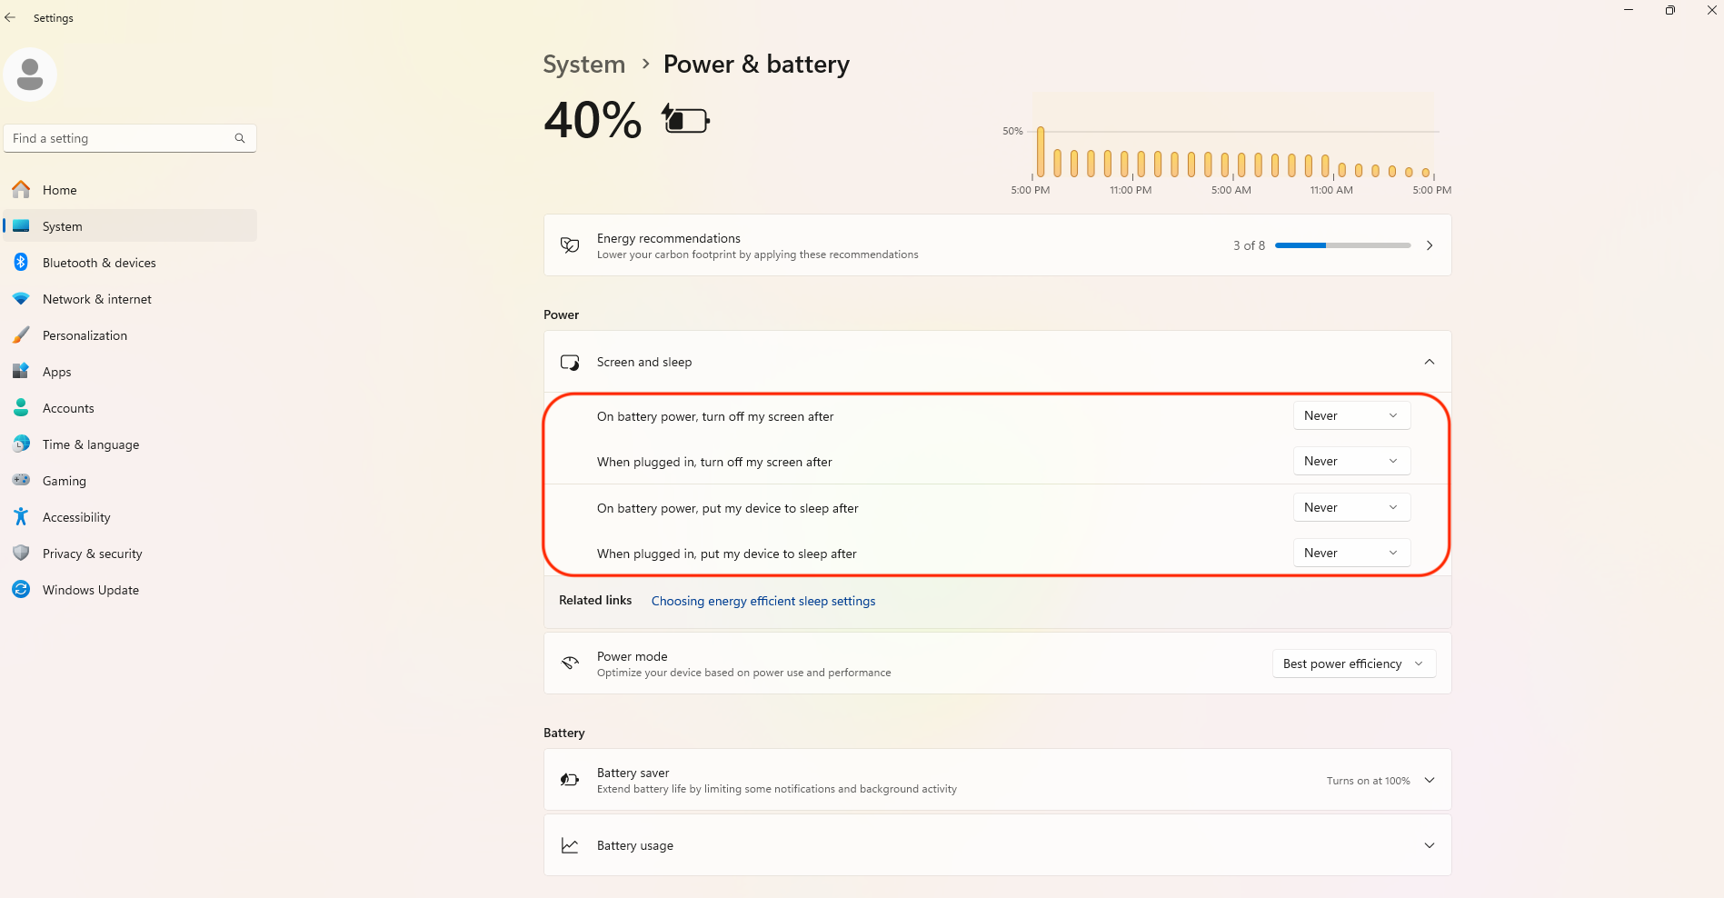This screenshot has height=898, width=1724.
Task: Go to Windows Update page
Action: (130, 590)
